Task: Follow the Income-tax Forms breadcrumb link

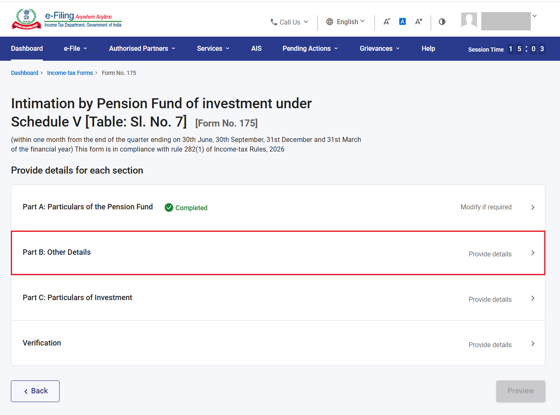Action: click(70, 73)
